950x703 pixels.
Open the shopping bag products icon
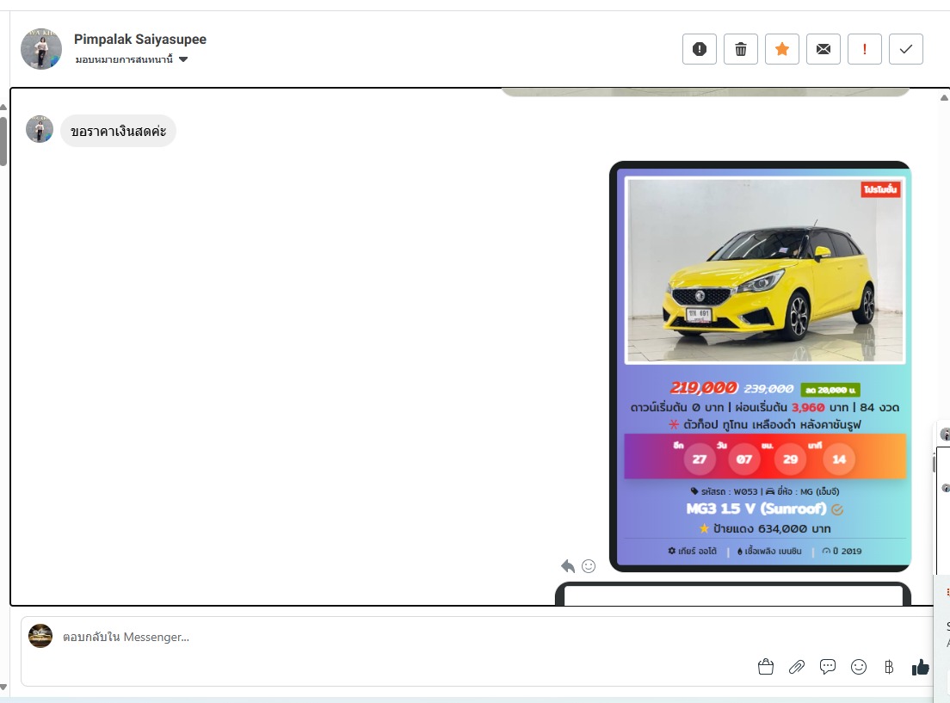tap(765, 667)
